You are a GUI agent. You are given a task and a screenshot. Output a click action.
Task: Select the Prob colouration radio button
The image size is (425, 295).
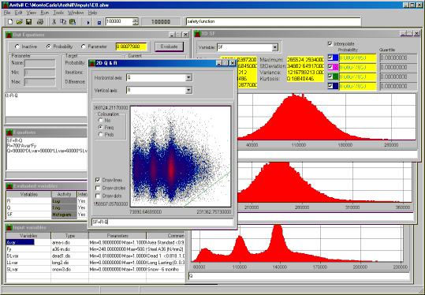pos(101,134)
